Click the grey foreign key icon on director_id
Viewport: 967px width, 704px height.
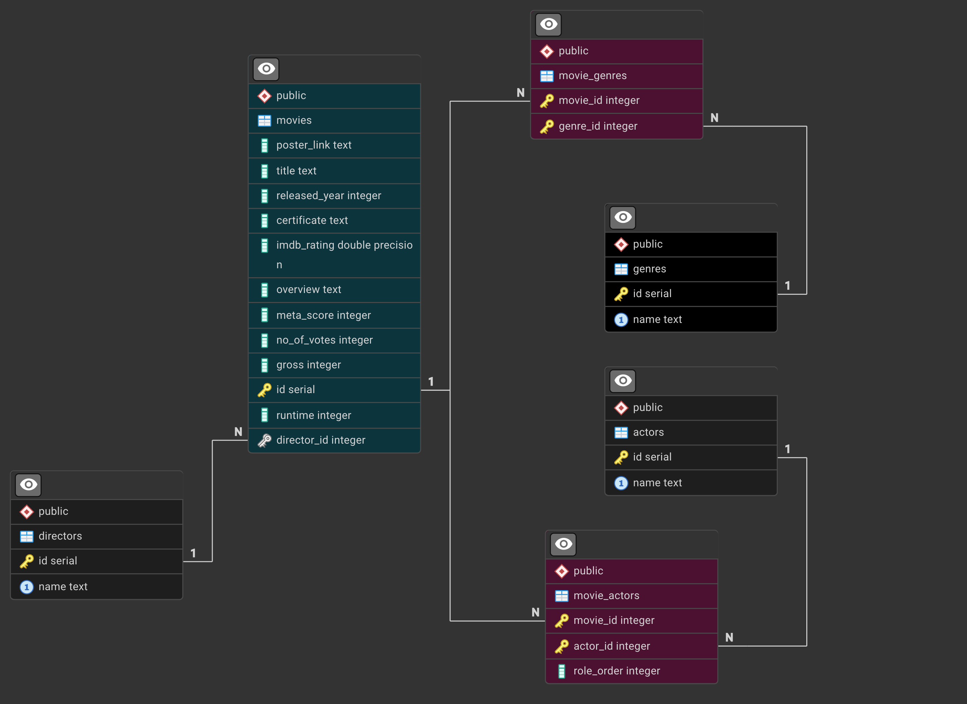[x=264, y=440]
